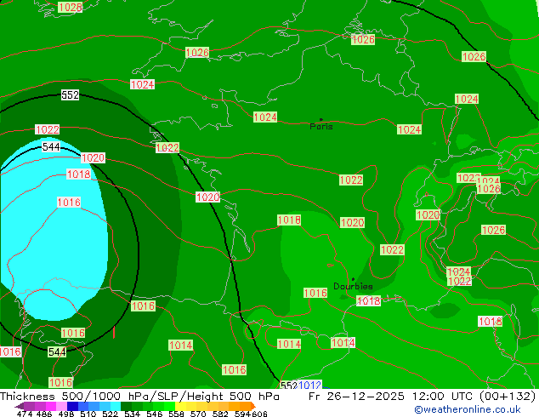Viewport: 539px width, 417px height.
Task: Click the 552 label beside blue 1012
Action: click(289, 386)
